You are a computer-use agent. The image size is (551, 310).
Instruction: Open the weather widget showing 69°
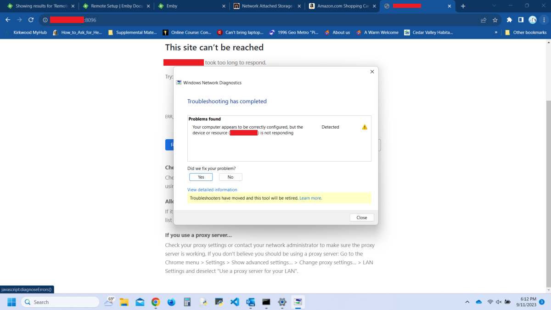point(109,301)
